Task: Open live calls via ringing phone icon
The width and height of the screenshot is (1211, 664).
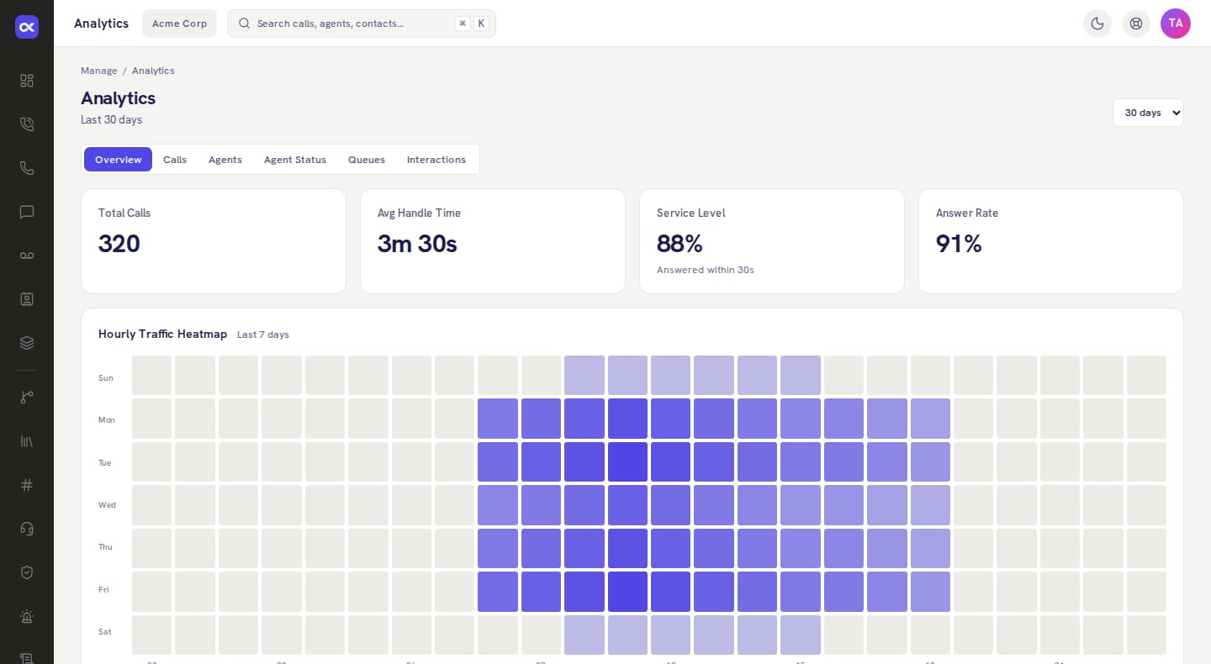Action: click(x=27, y=124)
